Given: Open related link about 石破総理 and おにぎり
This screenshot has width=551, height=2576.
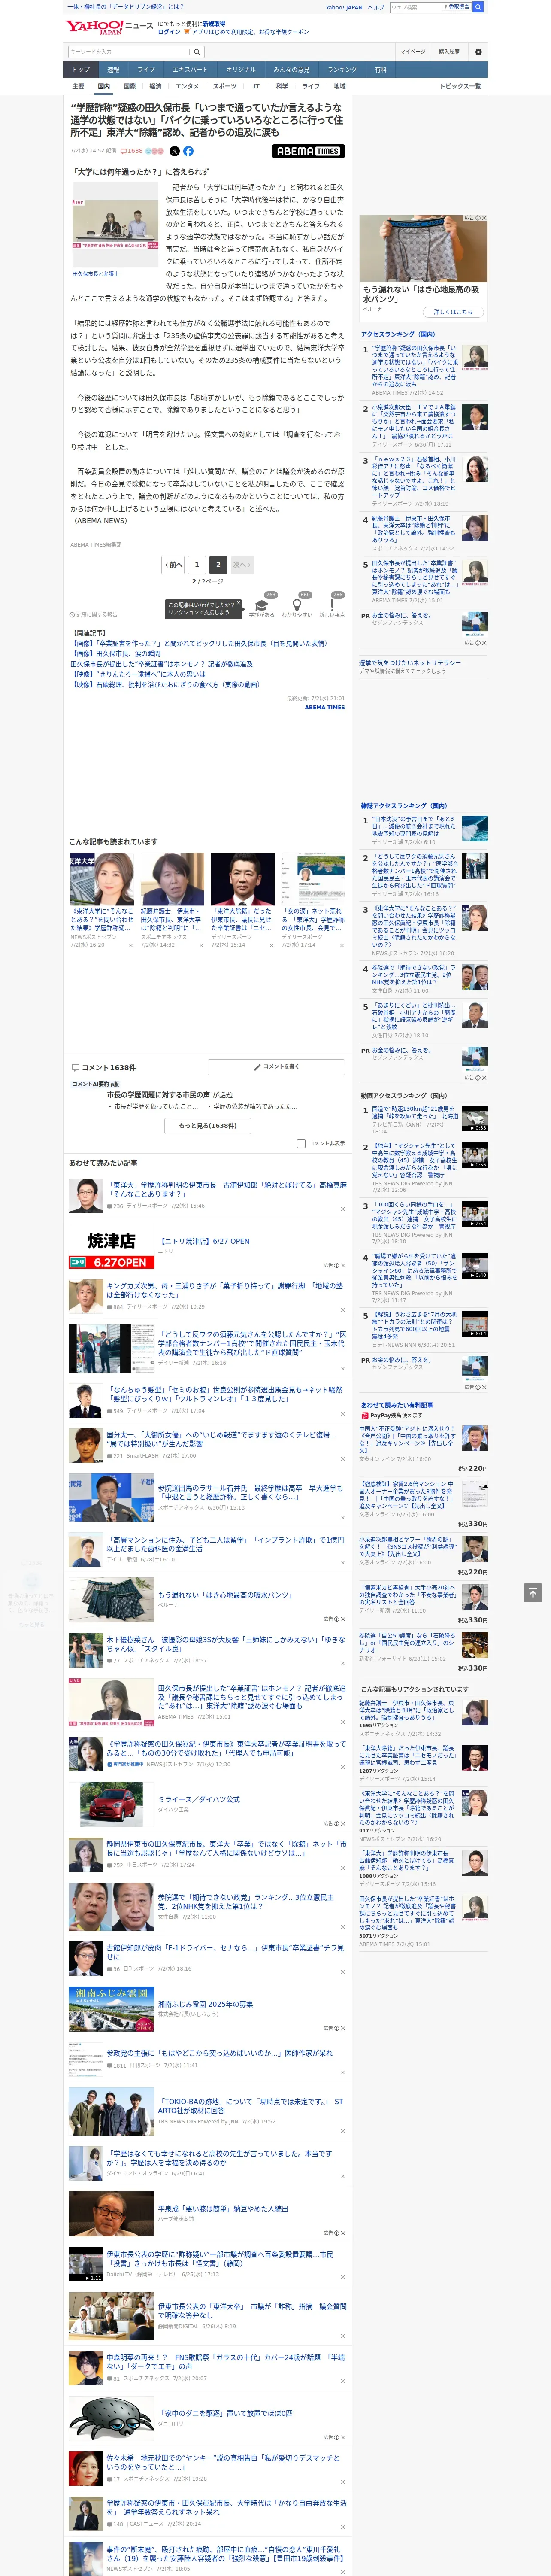Looking at the screenshot, I should [x=166, y=685].
